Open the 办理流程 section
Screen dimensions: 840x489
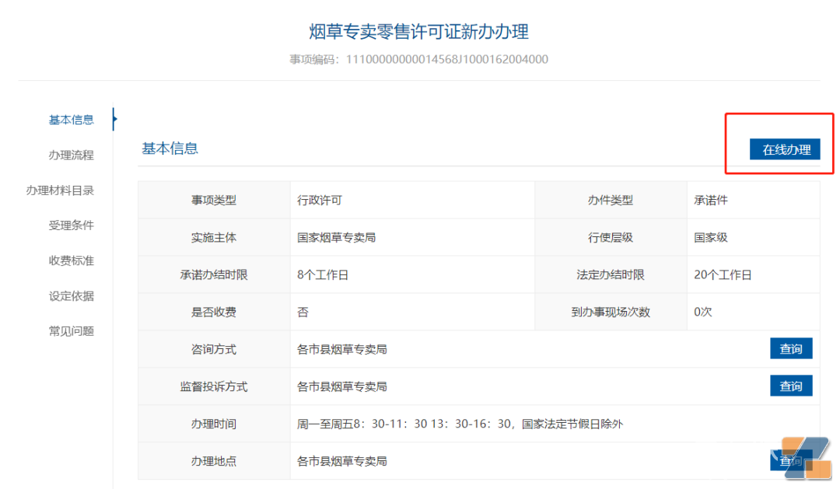click(71, 155)
